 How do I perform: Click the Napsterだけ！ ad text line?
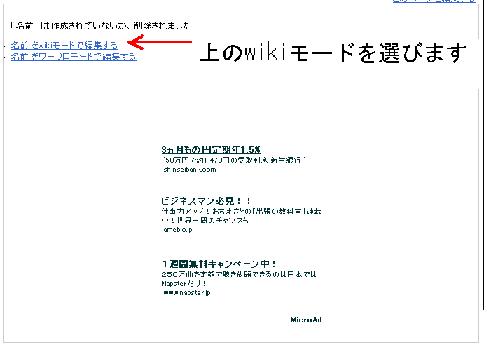(184, 284)
